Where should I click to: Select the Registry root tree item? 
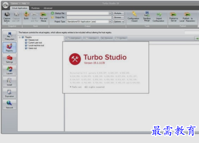click(28, 37)
